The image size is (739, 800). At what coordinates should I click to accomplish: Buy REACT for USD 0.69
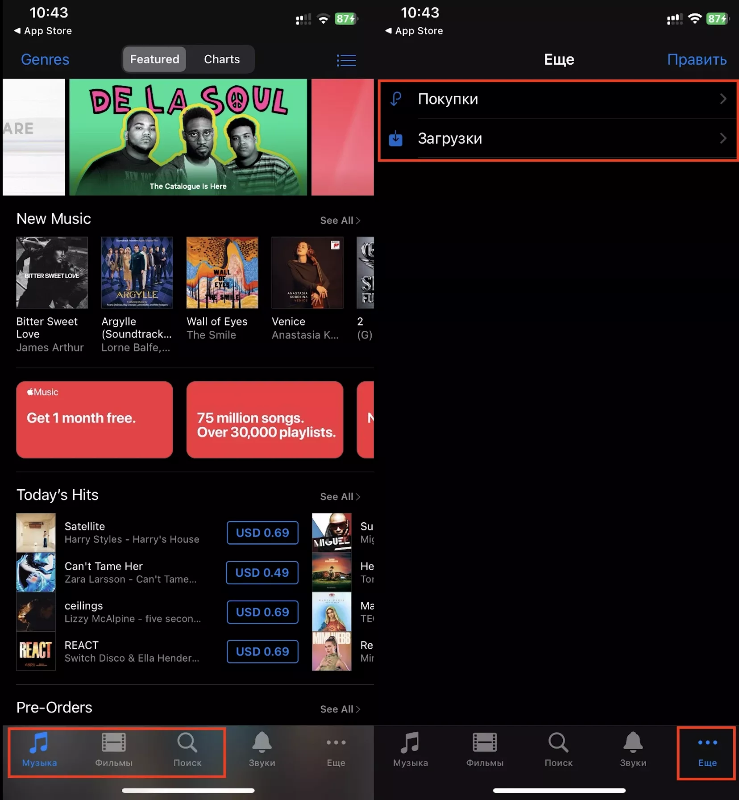tap(262, 651)
